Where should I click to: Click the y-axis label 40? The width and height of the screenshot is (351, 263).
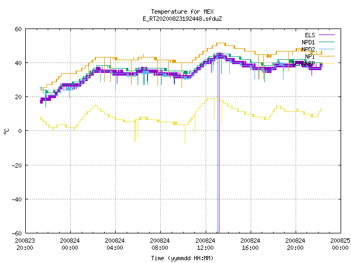pos(18,63)
